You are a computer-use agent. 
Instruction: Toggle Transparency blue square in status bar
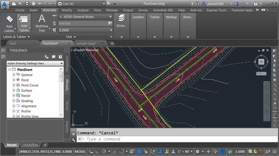pos(139,152)
